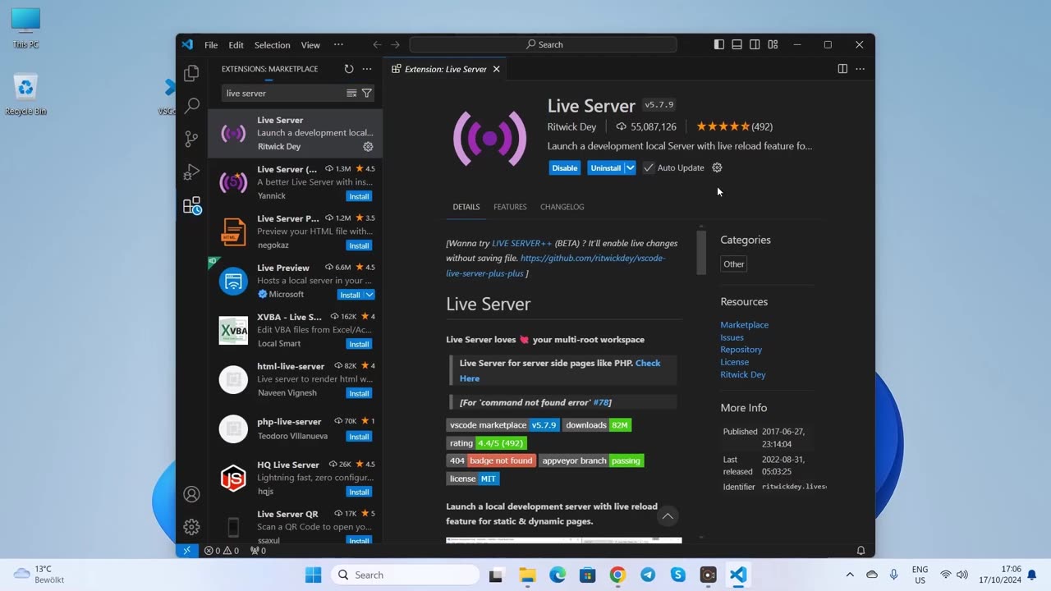Split the editor to the right

842,69
